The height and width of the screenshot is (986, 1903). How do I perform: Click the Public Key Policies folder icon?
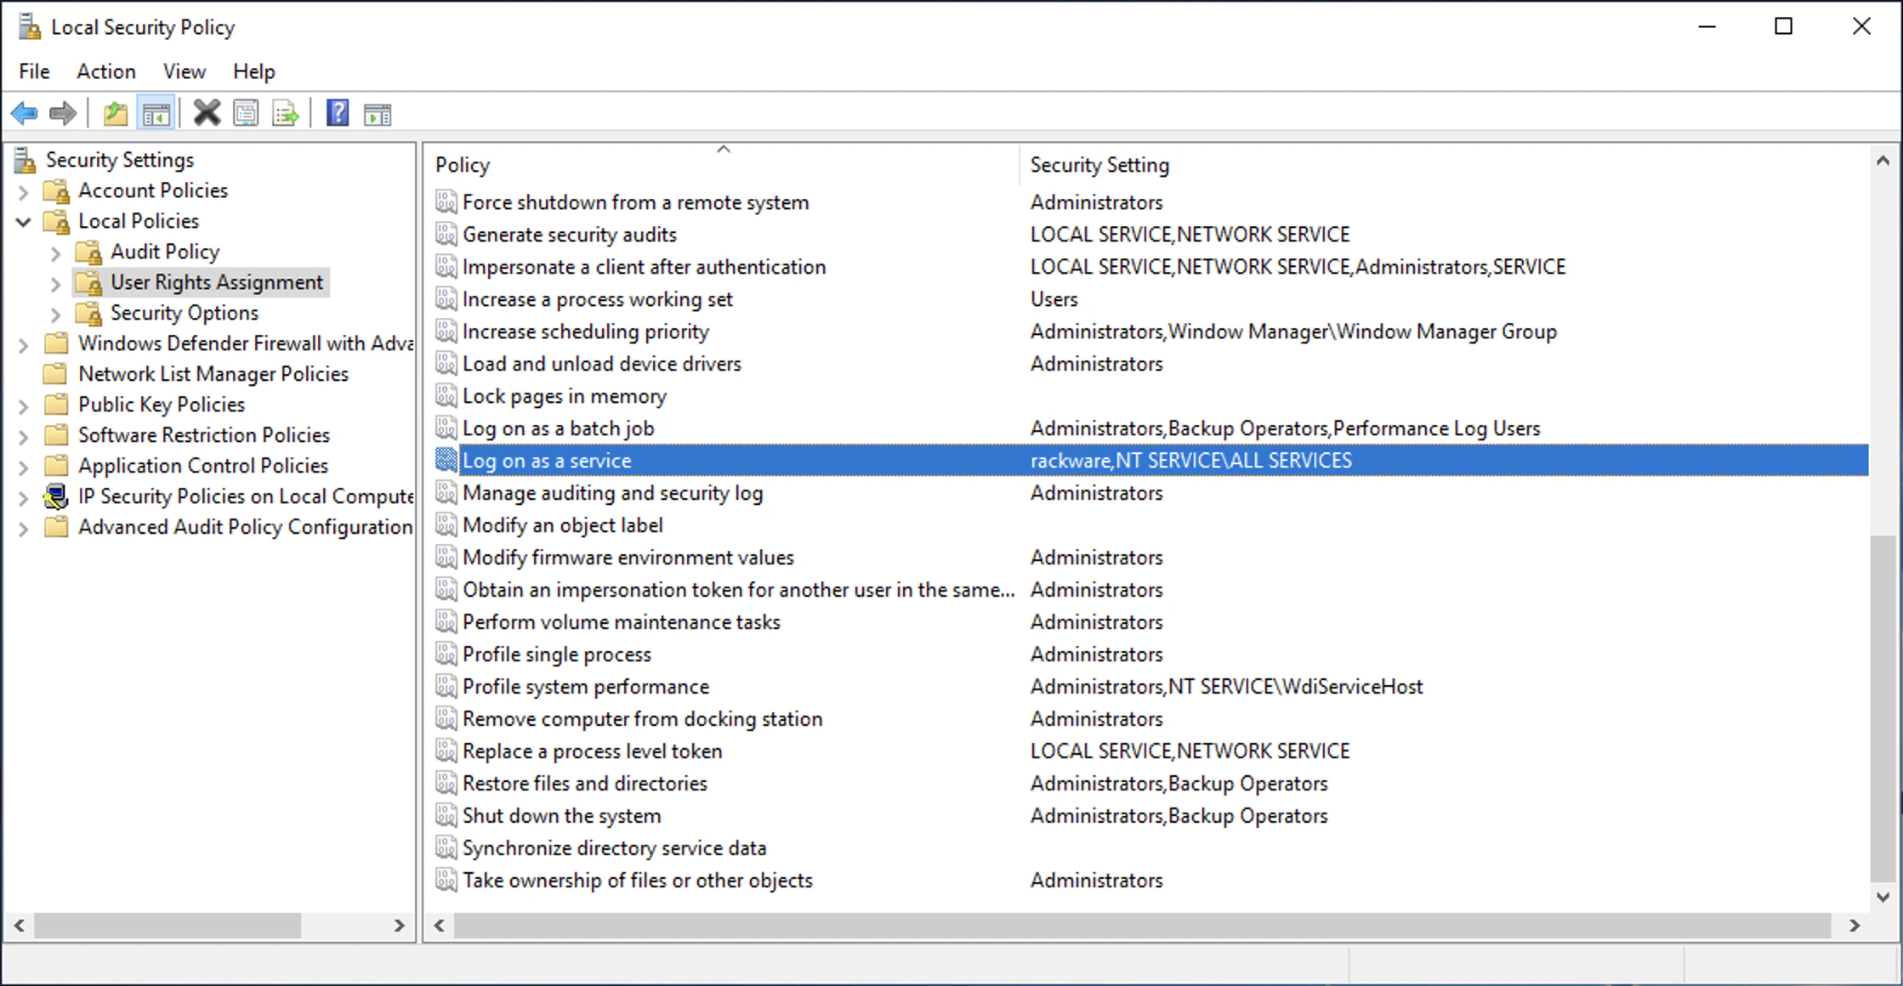click(x=56, y=405)
